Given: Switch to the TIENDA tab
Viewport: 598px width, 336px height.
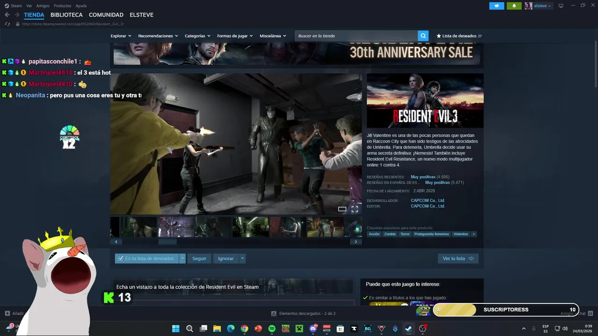Looking at the screenshot, I should (34, 15).
